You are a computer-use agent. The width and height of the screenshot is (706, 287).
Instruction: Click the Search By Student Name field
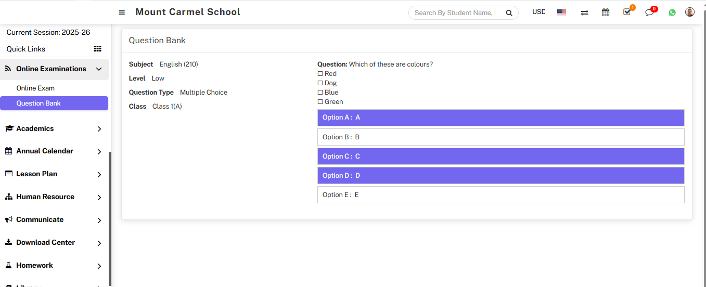(x=455, y=13)
